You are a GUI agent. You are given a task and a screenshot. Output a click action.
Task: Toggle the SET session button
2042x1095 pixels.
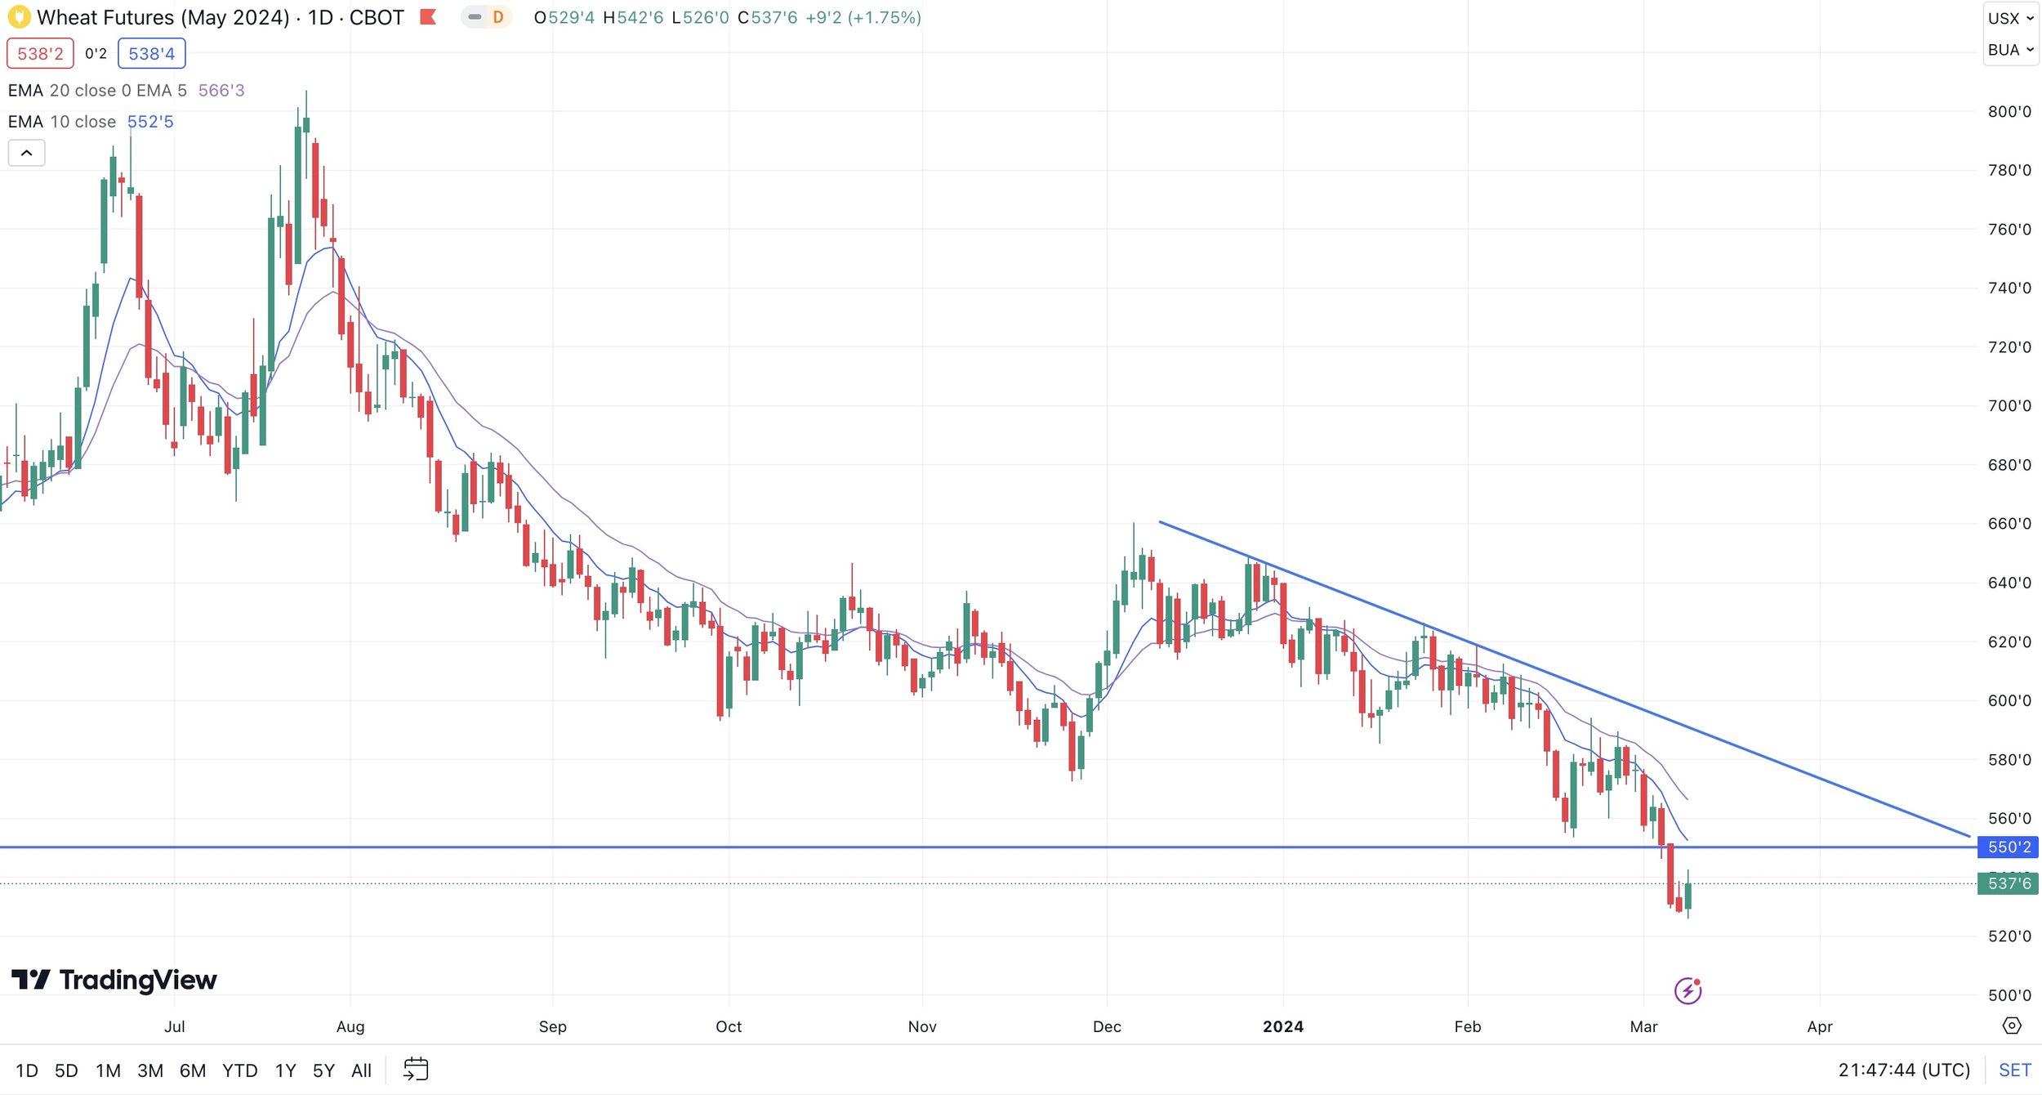(2014, 1070)
